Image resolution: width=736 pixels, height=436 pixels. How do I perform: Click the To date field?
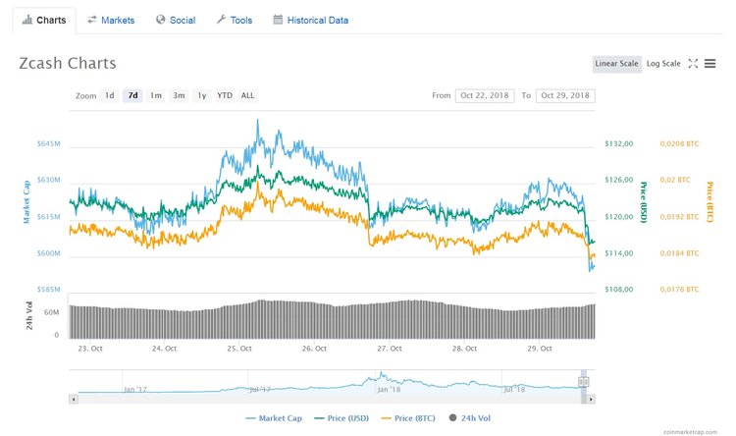tap(565, 95)
